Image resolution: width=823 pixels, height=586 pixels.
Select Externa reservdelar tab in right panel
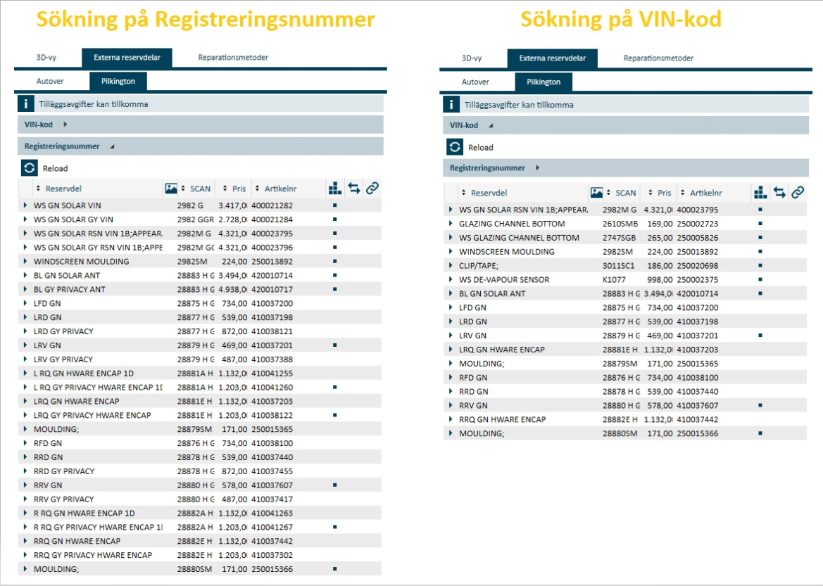point(552,58)
